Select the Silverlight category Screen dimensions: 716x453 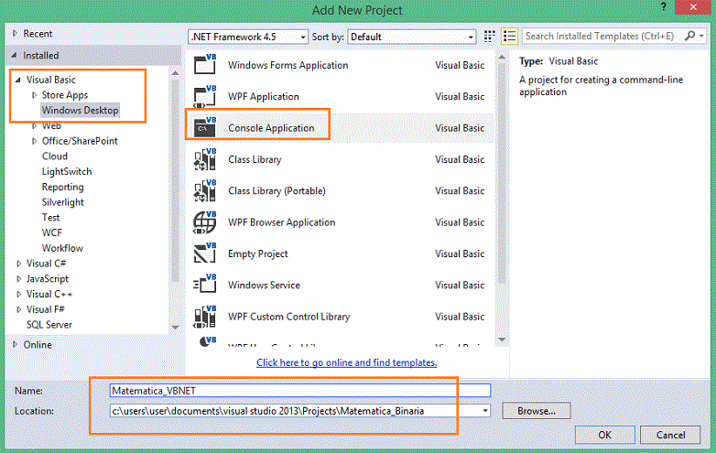point(62,202)
